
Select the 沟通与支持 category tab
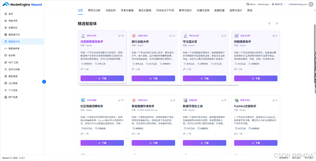pyautogui.click(x=203, y=10)
